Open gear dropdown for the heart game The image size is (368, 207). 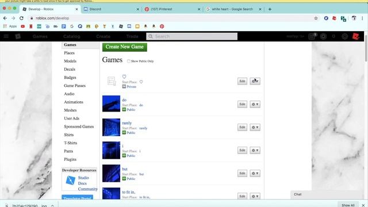point(255,81)
